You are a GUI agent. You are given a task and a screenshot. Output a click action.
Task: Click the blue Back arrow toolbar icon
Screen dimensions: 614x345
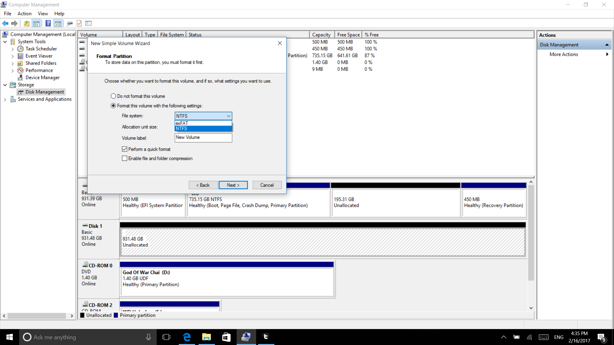tap(5, 23)
